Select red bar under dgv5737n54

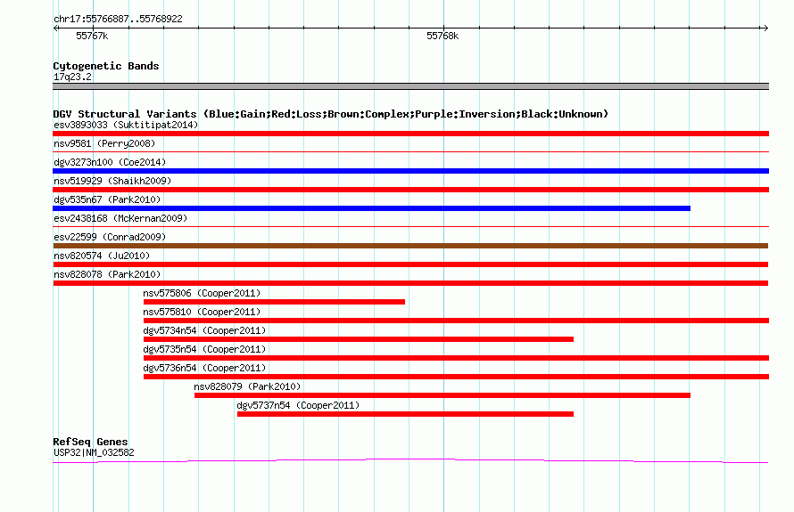click(x=405, y=414)
